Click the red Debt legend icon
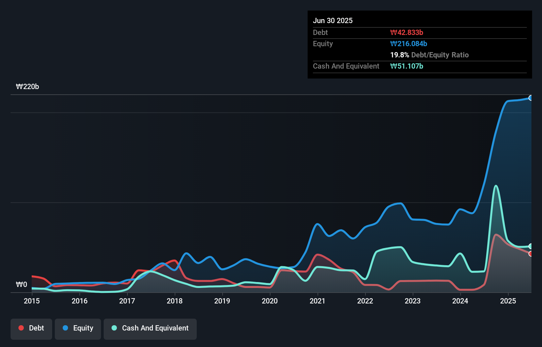 (21, 328)
